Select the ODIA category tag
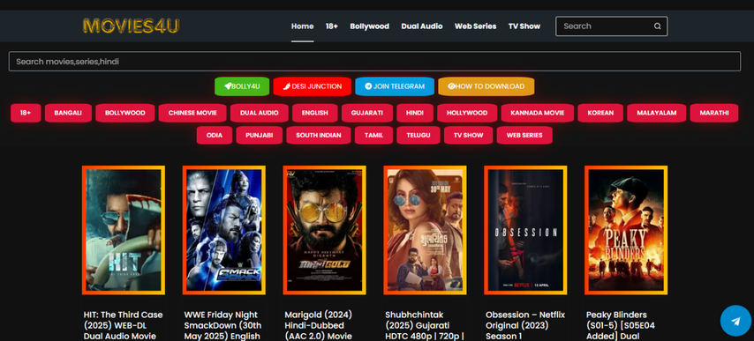Screen dimensions: 754x341 [215, 135]
